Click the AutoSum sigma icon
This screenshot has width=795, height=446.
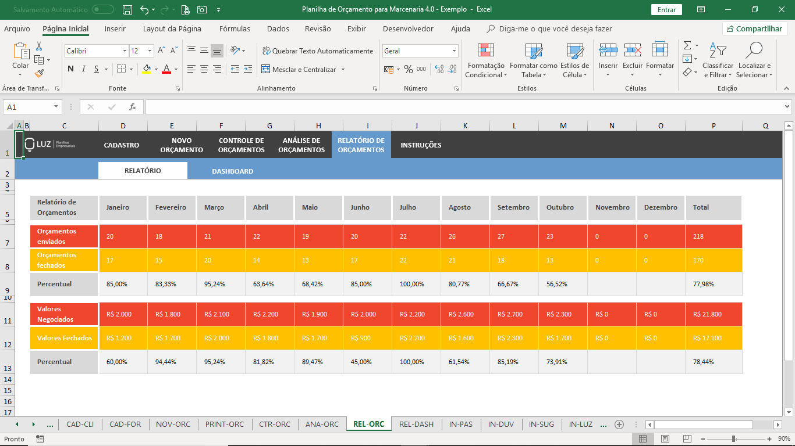(x=687, y=45)
